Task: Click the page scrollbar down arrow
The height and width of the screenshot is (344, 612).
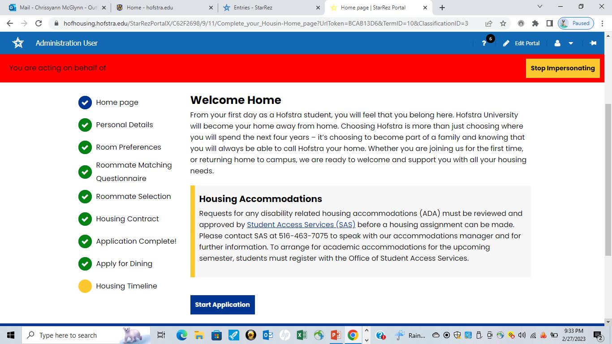Action: [608, 322]
